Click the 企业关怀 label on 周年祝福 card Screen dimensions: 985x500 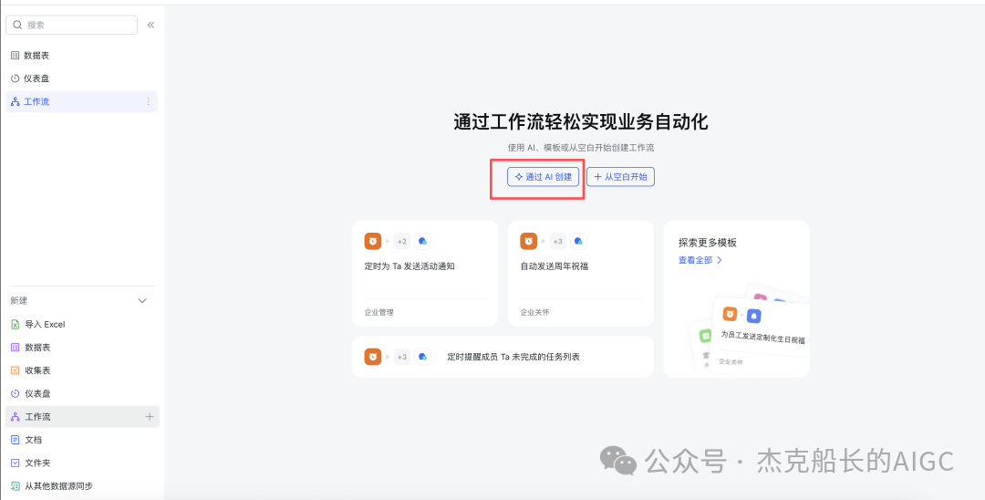pos(534,312)
